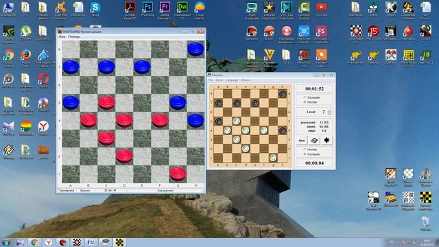Open the Skype desktop icon

[95, 8]
